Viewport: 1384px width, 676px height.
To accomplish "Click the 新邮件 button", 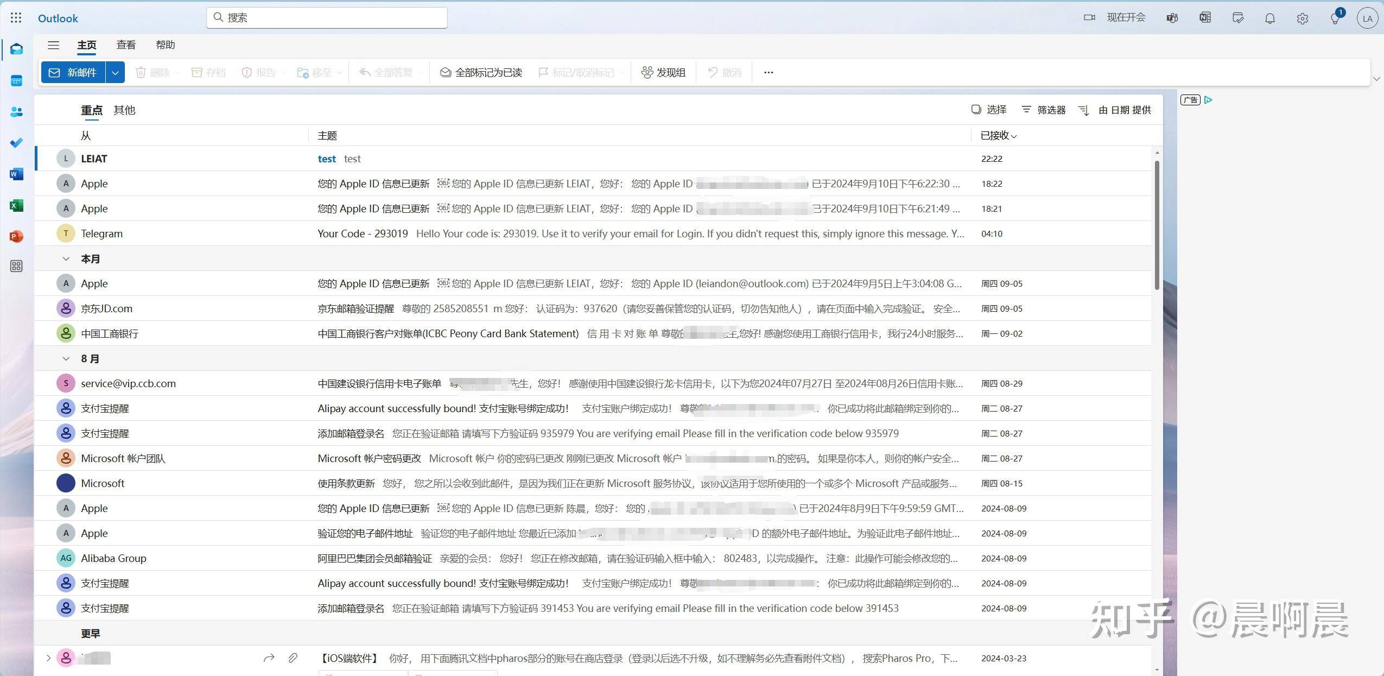I will (73, 72).
